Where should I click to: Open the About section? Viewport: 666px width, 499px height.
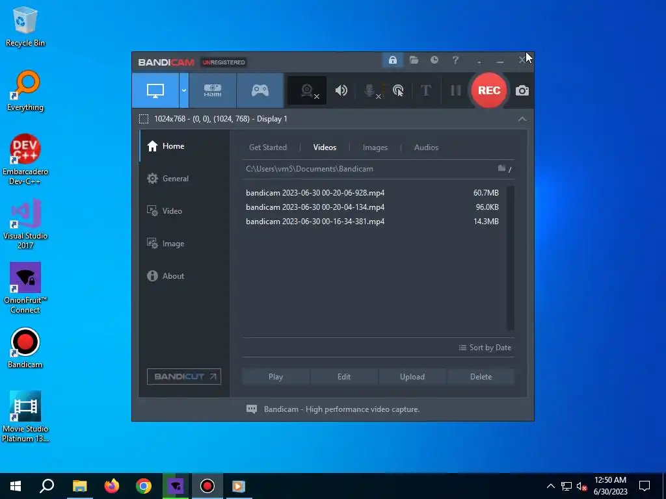[x=184, y=275]
